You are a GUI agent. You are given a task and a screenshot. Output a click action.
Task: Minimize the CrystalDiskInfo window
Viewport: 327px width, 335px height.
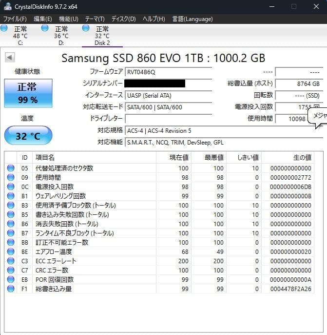(272, 7)
